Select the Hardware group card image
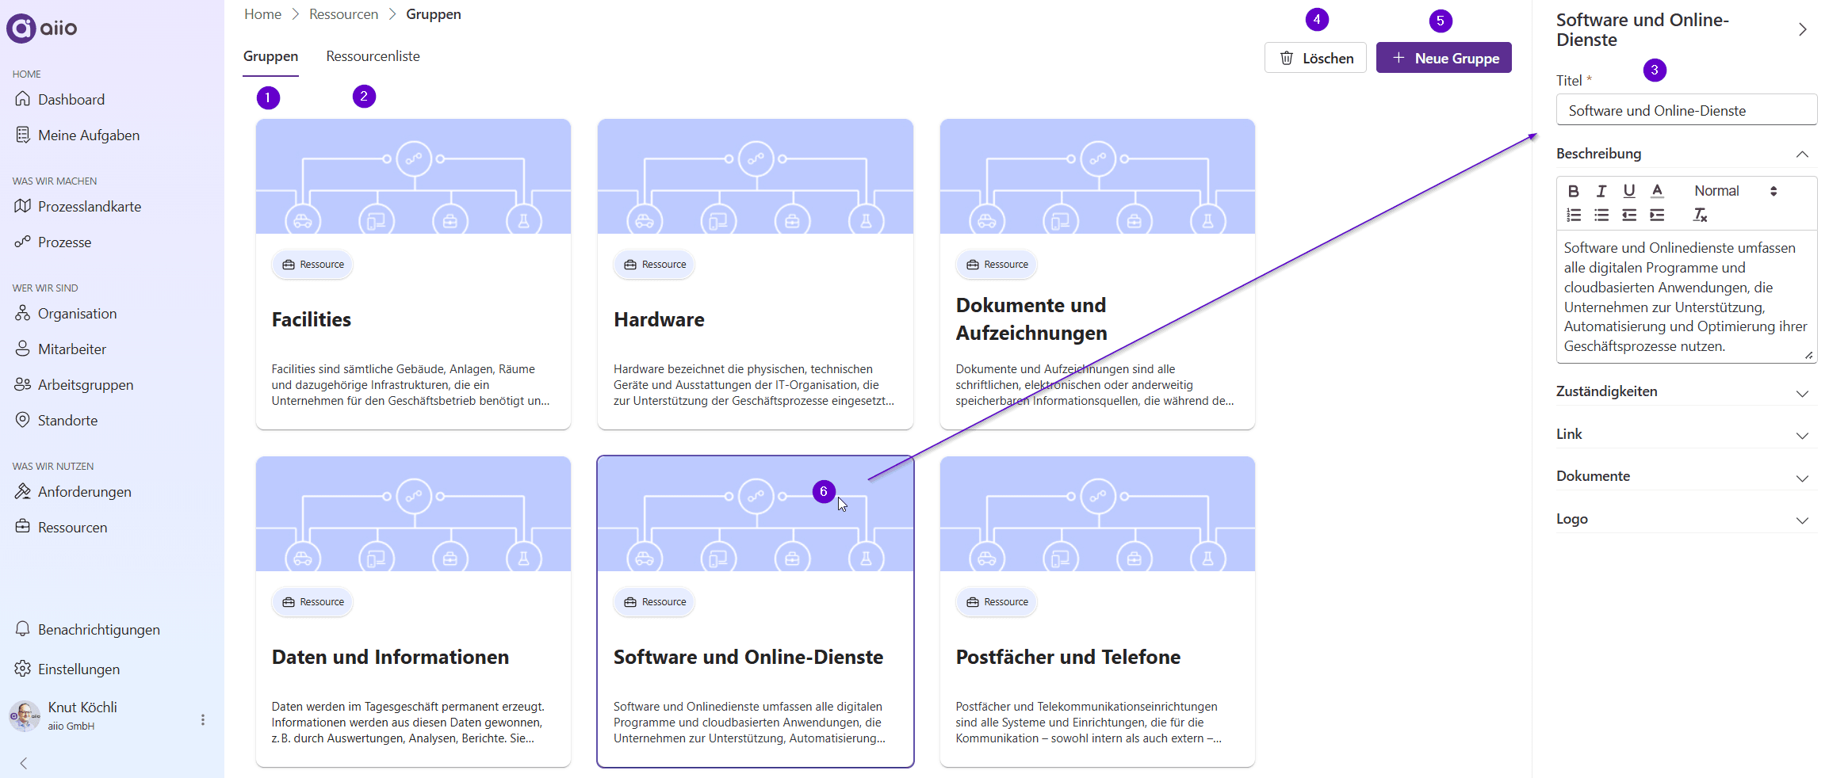 point(755,176)
